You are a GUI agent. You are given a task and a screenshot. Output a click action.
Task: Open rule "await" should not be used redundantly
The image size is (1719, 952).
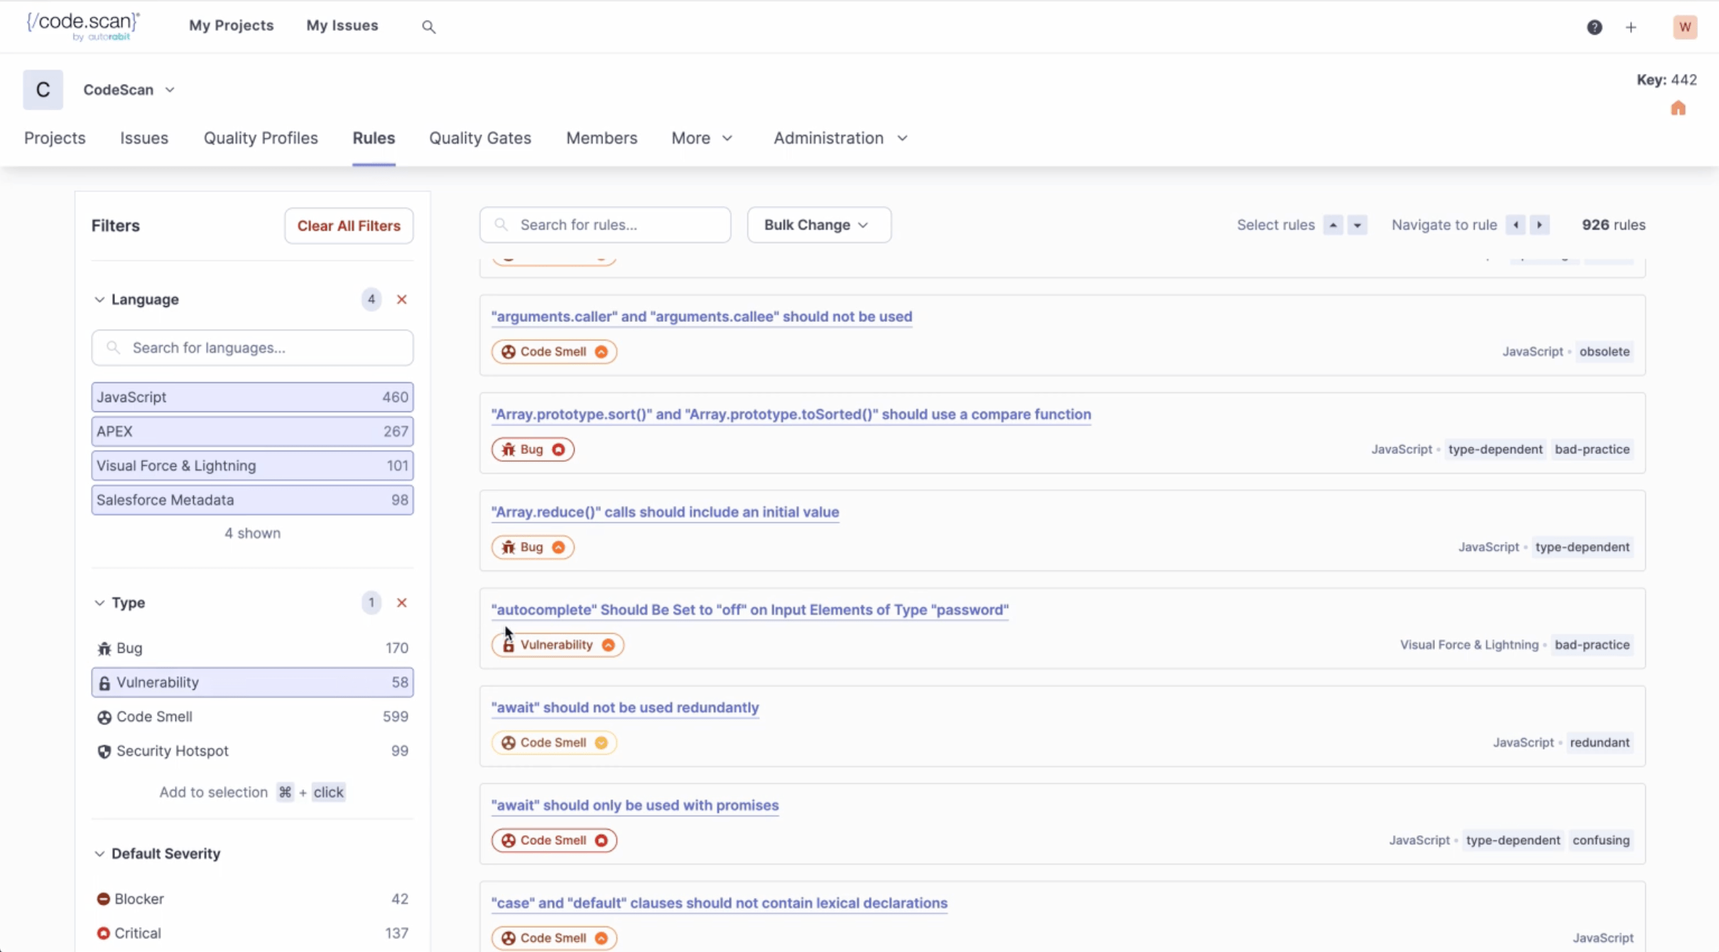(624, 708)
